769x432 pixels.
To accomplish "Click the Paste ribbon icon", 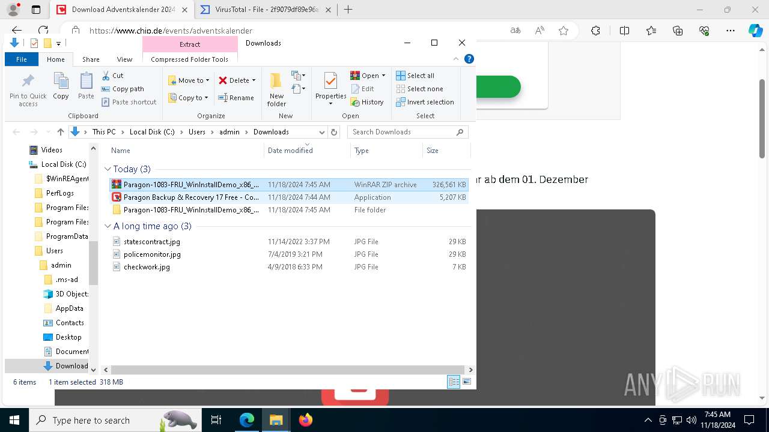I will coord(86,86).
